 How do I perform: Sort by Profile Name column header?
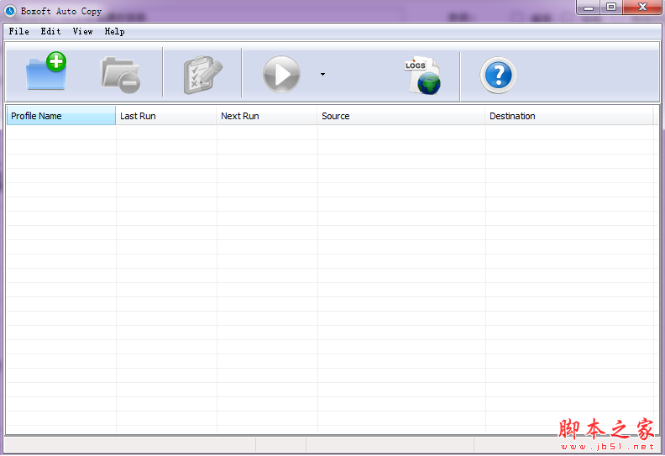[x=60, y=116]
